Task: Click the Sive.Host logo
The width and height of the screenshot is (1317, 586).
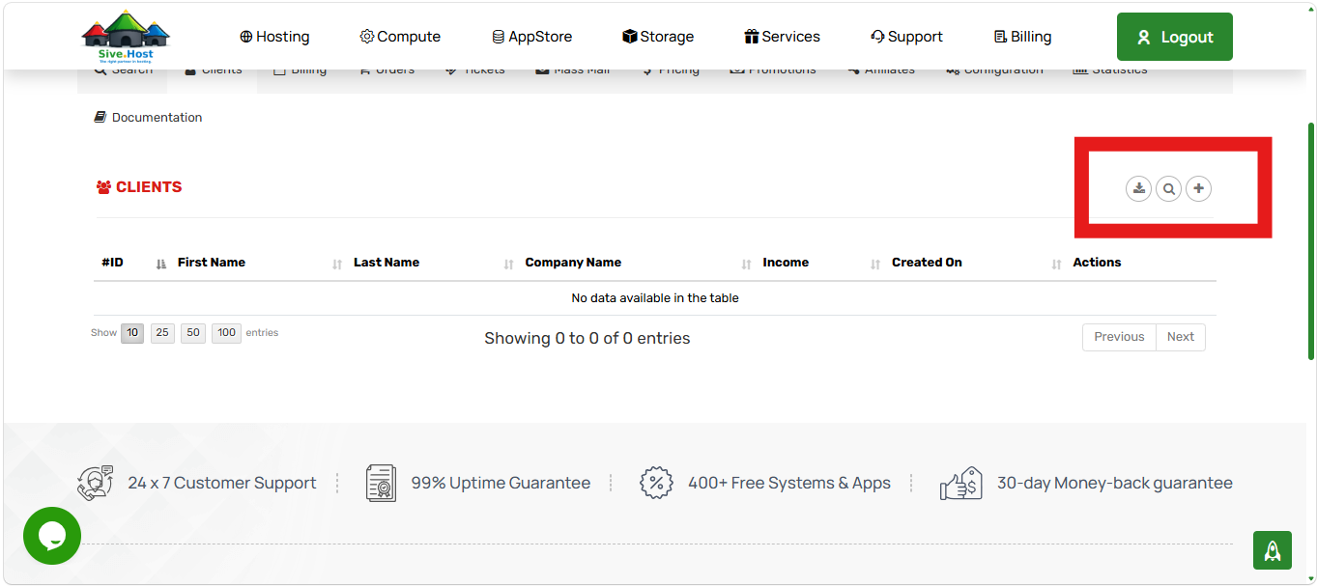Action: pos(126,37)
